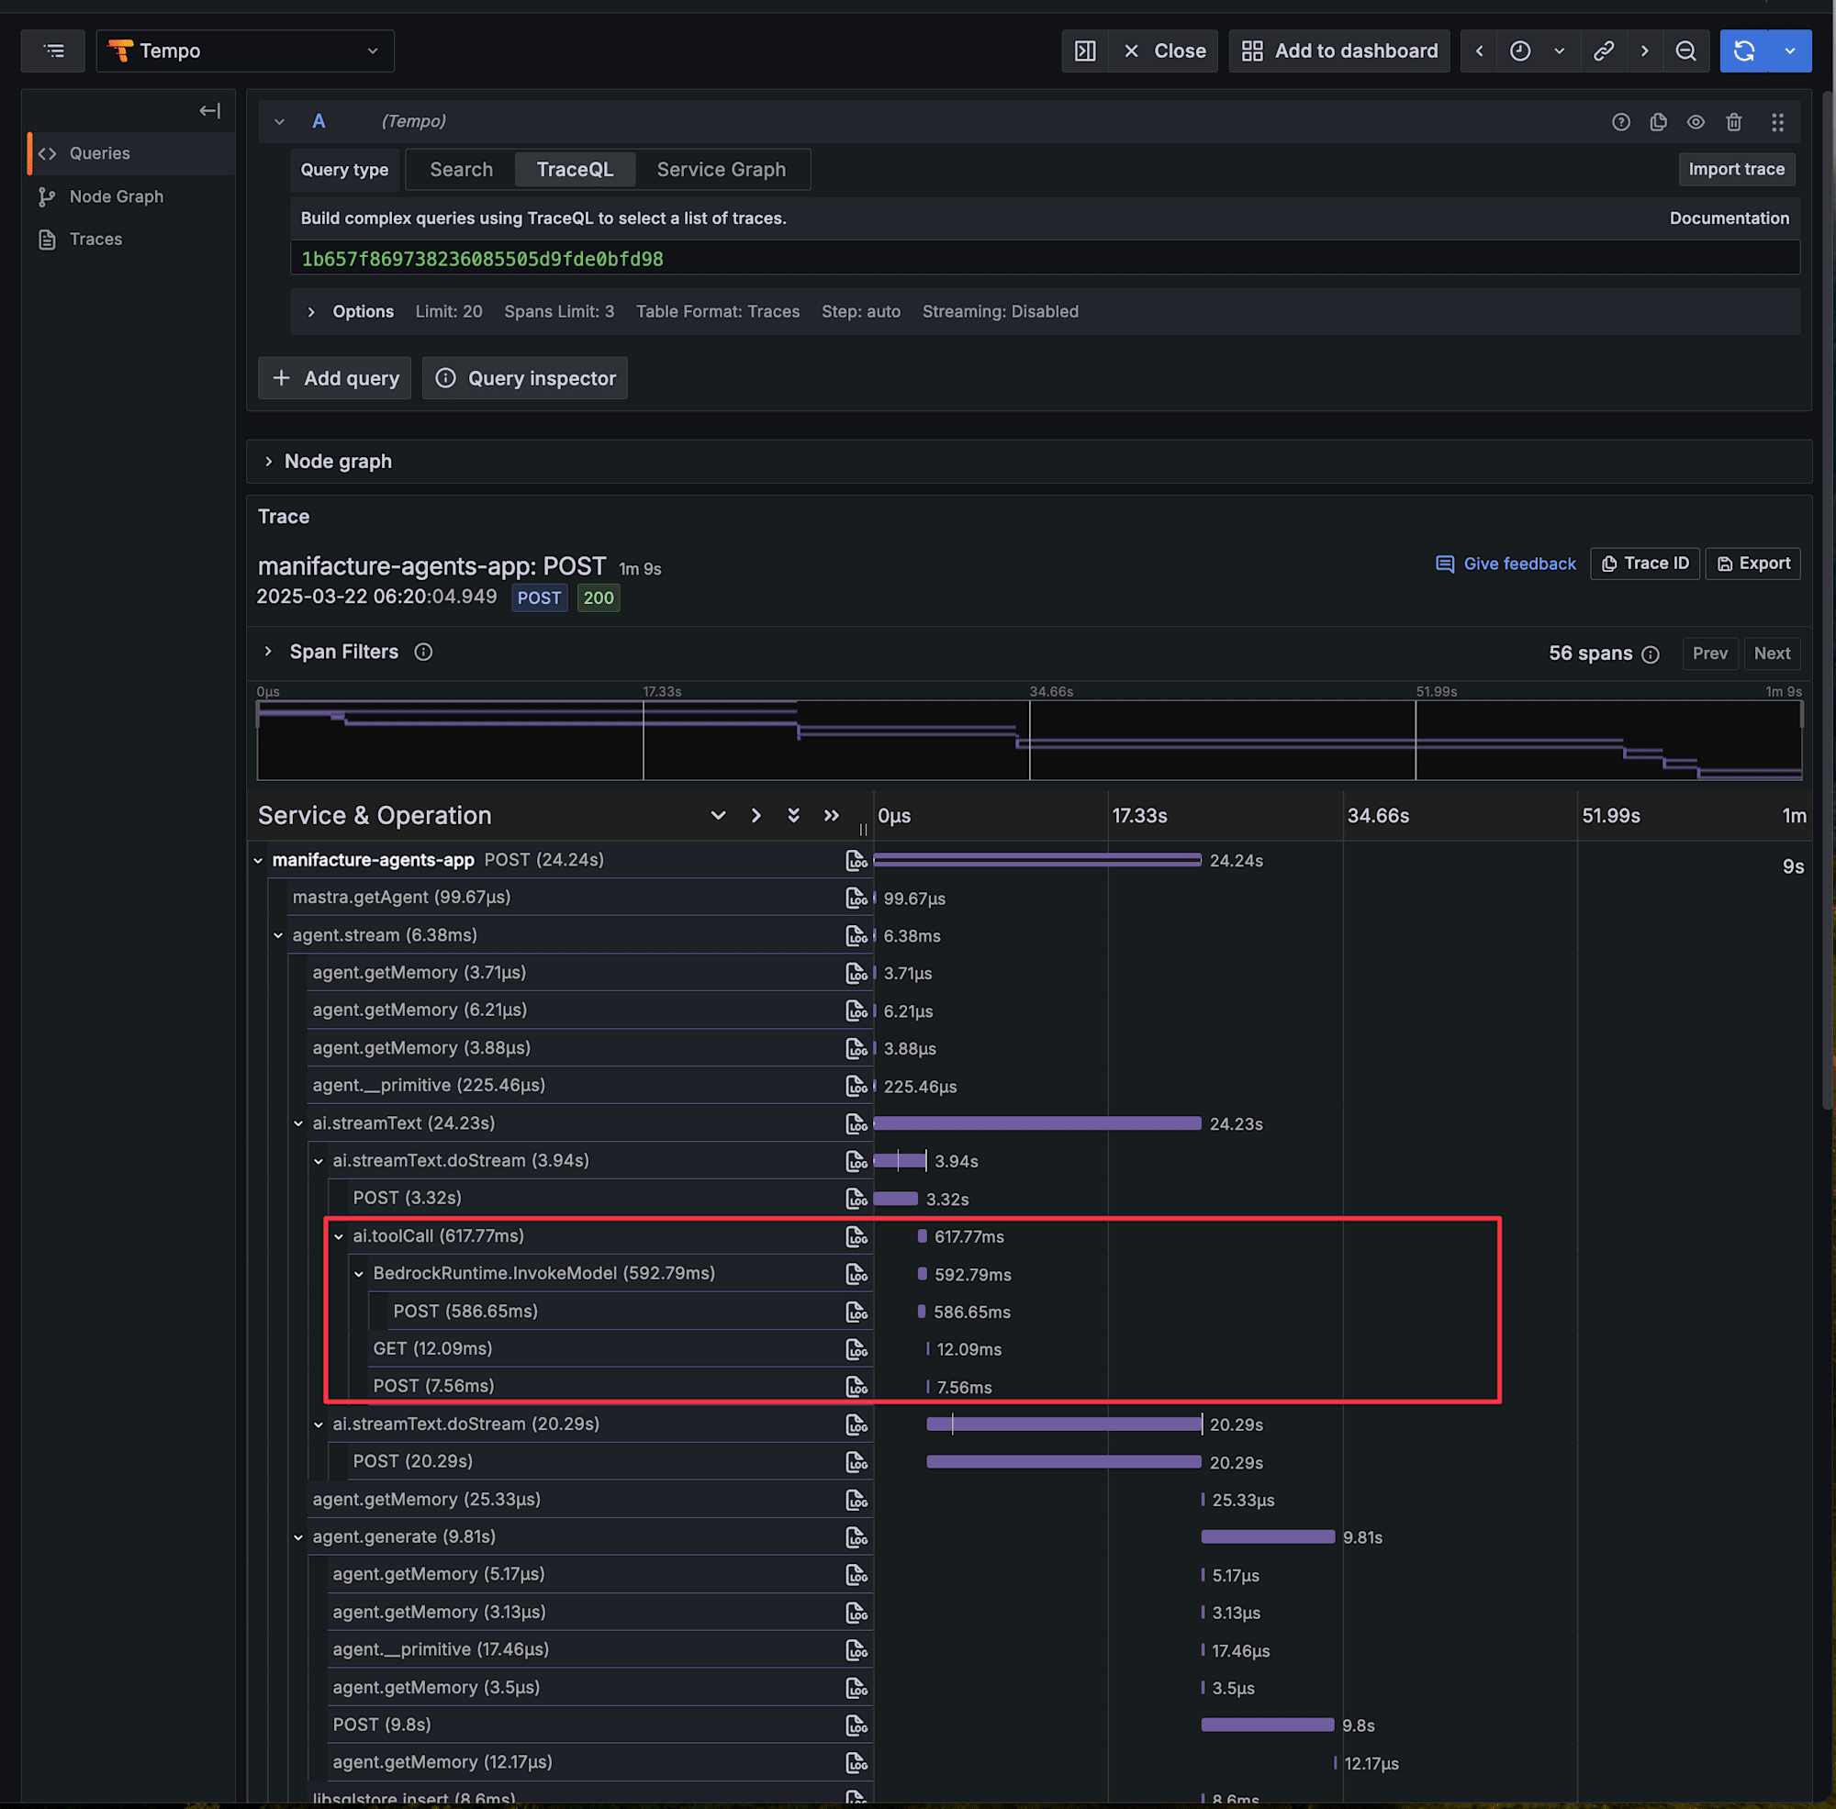The image size is (1836, 1809).
Task: Open logs icon for GET (12.09ms) span
Action: pos(856,1349)
